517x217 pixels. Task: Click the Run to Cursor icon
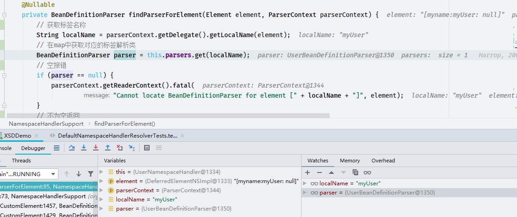point(132,148)
